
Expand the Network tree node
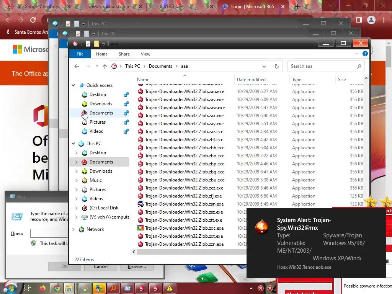[73, 229]
